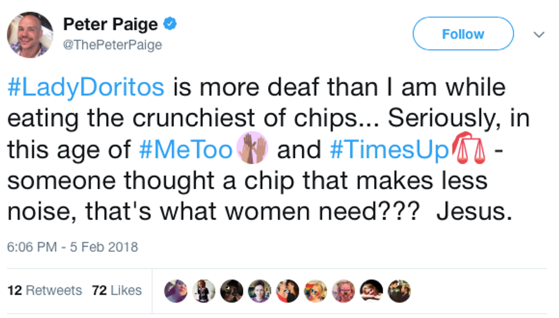
Task: Click the liker avatar with rainbow background
Action: [315, 291]
